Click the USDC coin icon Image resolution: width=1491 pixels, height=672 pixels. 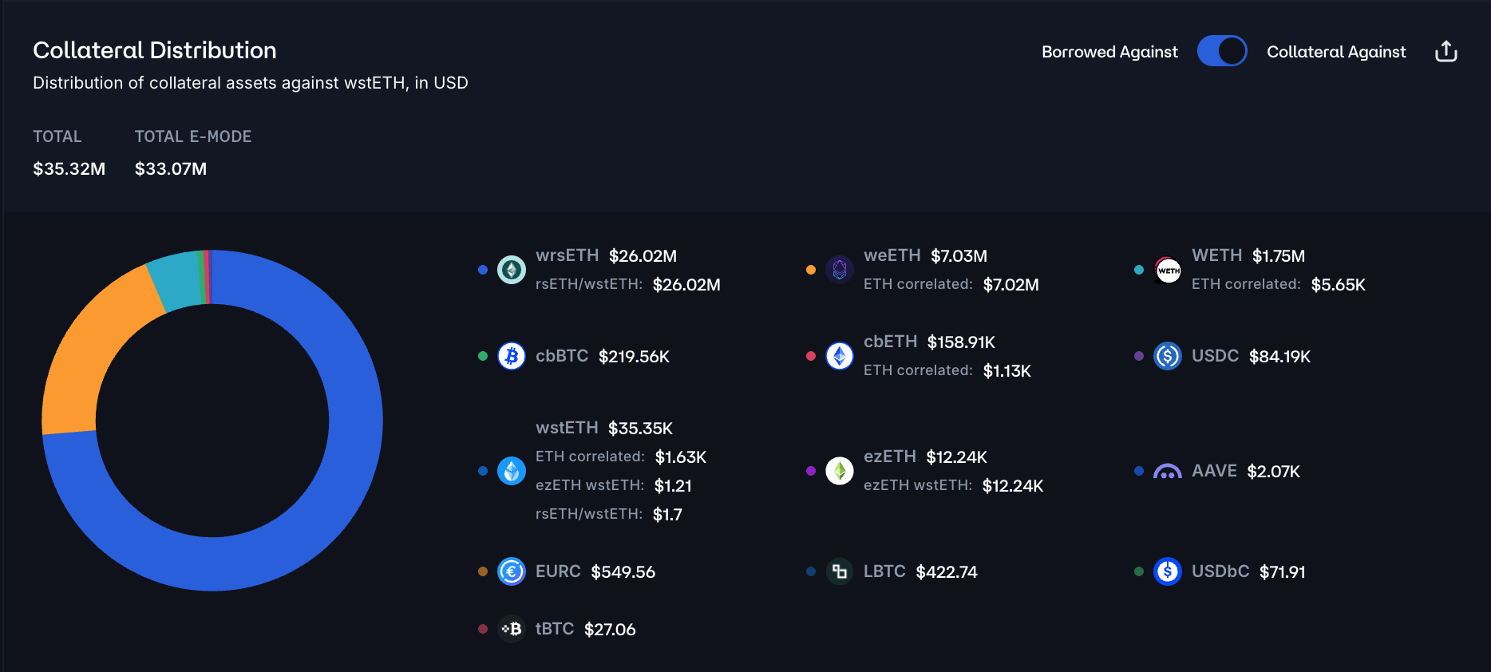[x=1168, y=356]
